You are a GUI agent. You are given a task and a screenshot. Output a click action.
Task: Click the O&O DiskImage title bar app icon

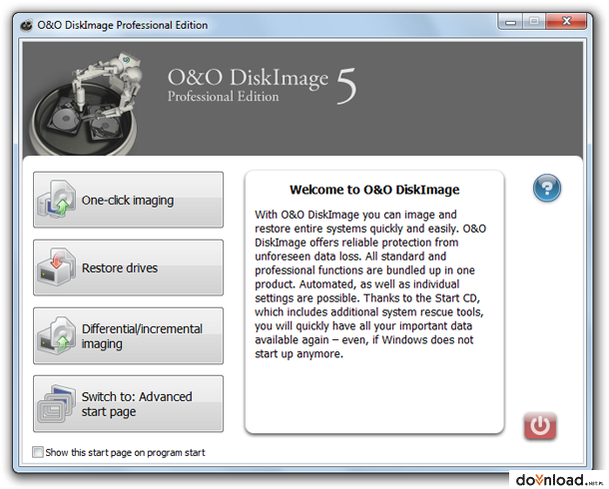(x=27, y=25)
